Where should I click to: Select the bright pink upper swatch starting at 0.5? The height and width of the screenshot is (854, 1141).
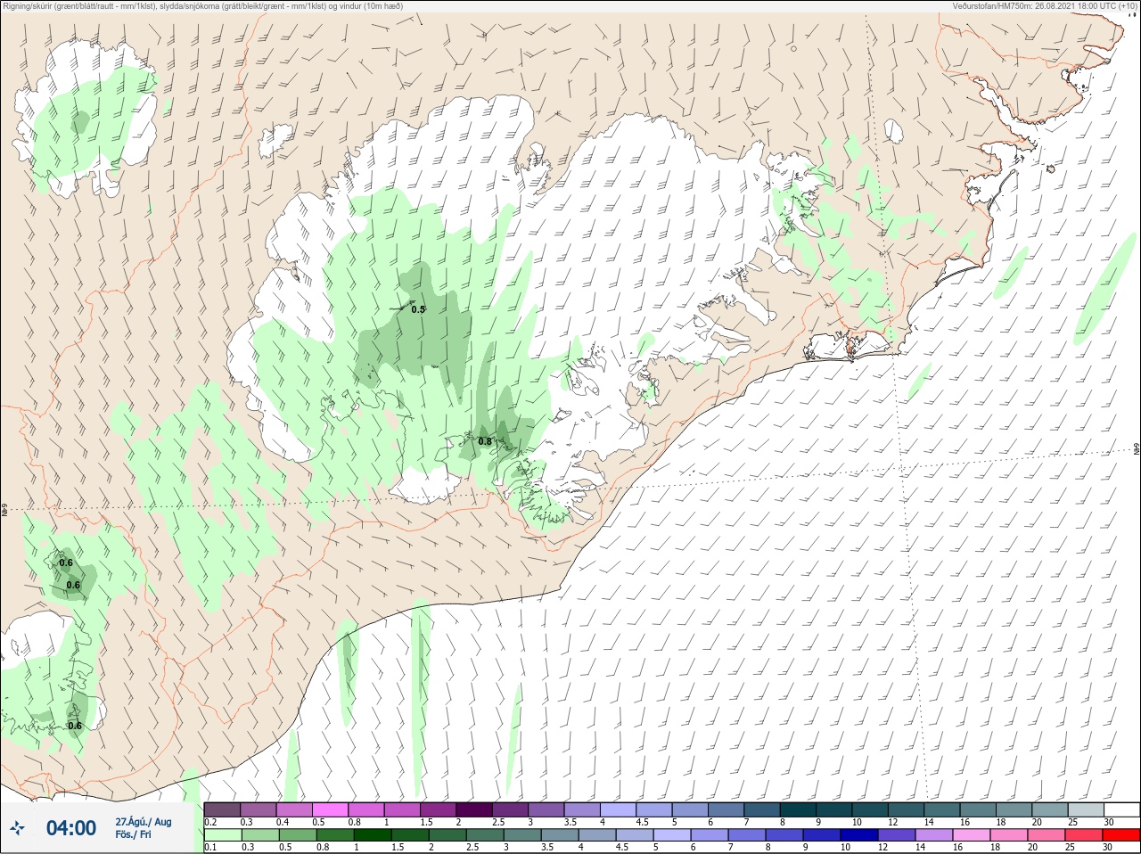[331, 810]
